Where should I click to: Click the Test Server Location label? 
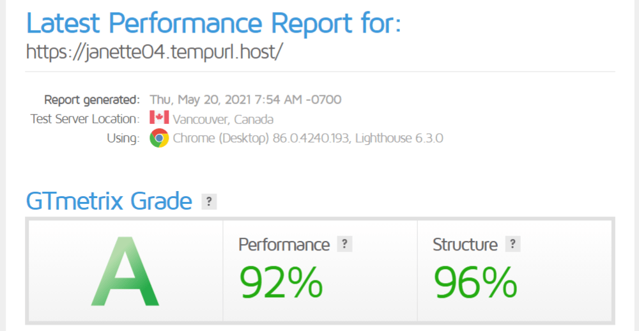pyautogui.click(x=85, y=119)
